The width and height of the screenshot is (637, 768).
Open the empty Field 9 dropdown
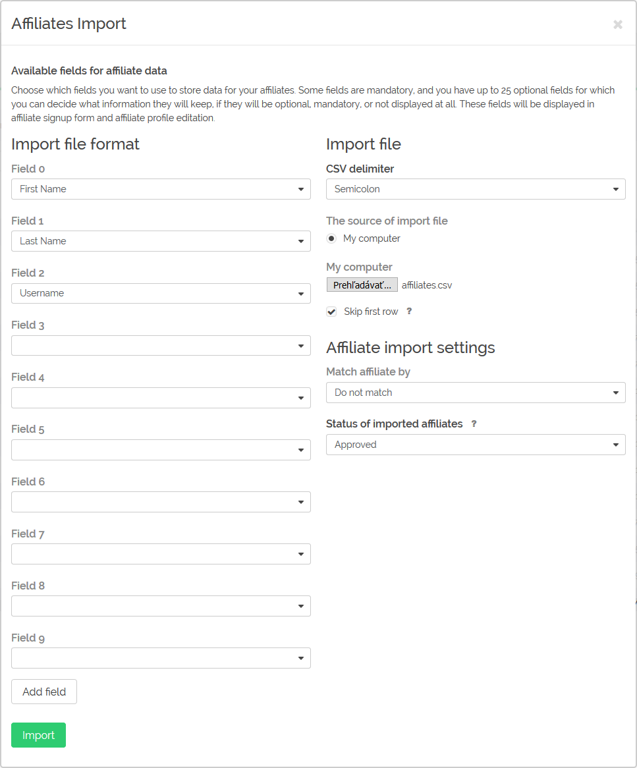click(x=161, y=658)
